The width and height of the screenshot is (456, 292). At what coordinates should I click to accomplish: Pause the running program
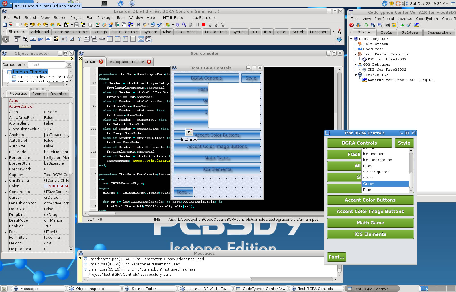pyautogui.click(x=197, y=25)
